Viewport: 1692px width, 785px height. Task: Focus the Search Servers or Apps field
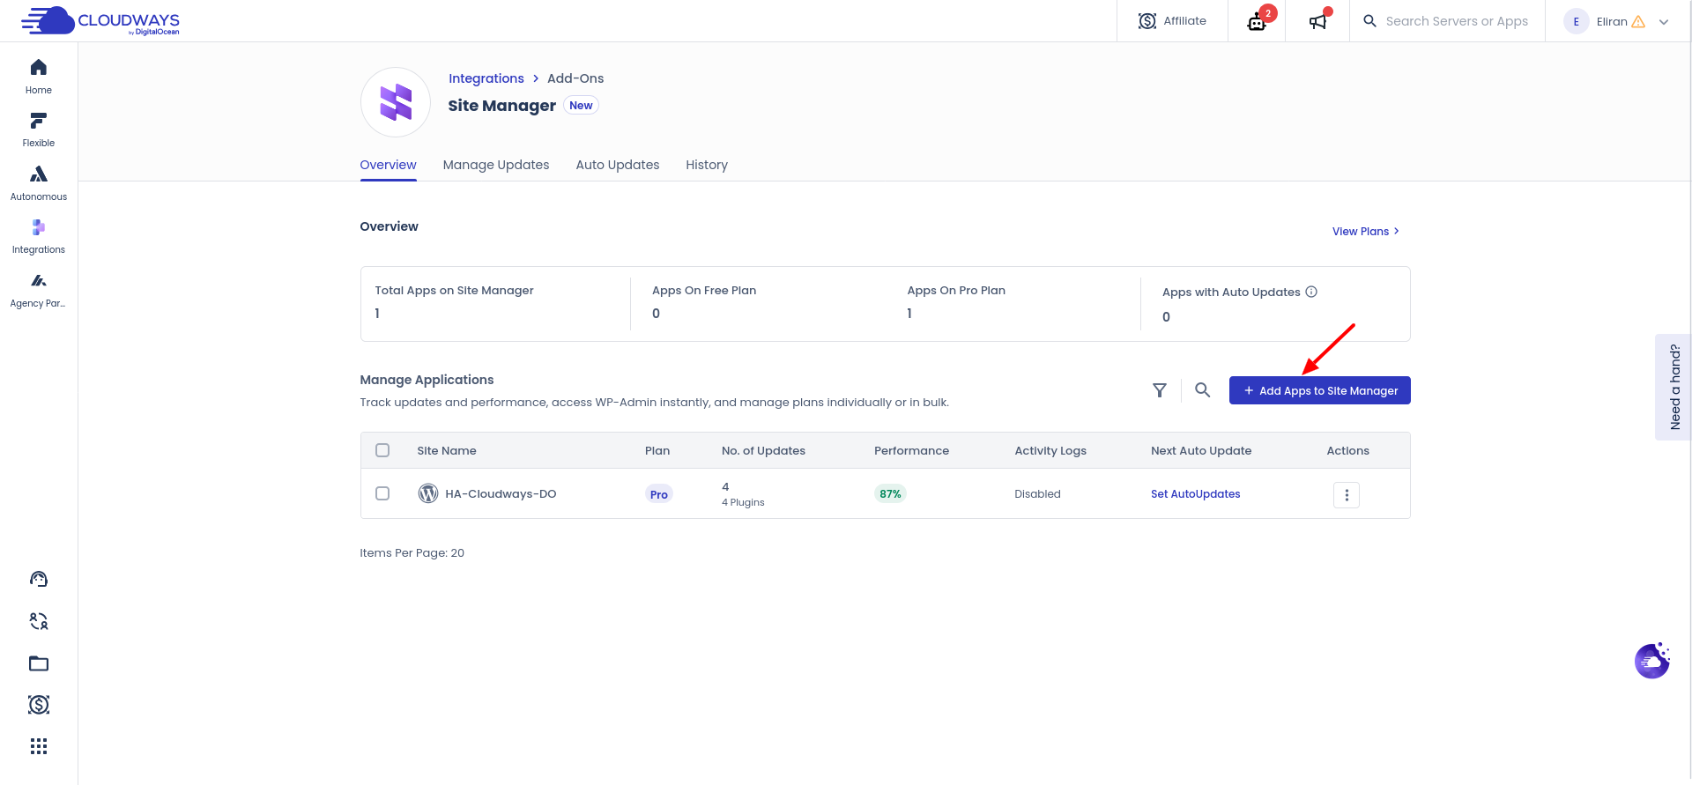coord(1457,21)
